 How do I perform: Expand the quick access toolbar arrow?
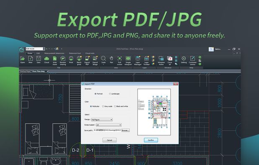(62, 49)
